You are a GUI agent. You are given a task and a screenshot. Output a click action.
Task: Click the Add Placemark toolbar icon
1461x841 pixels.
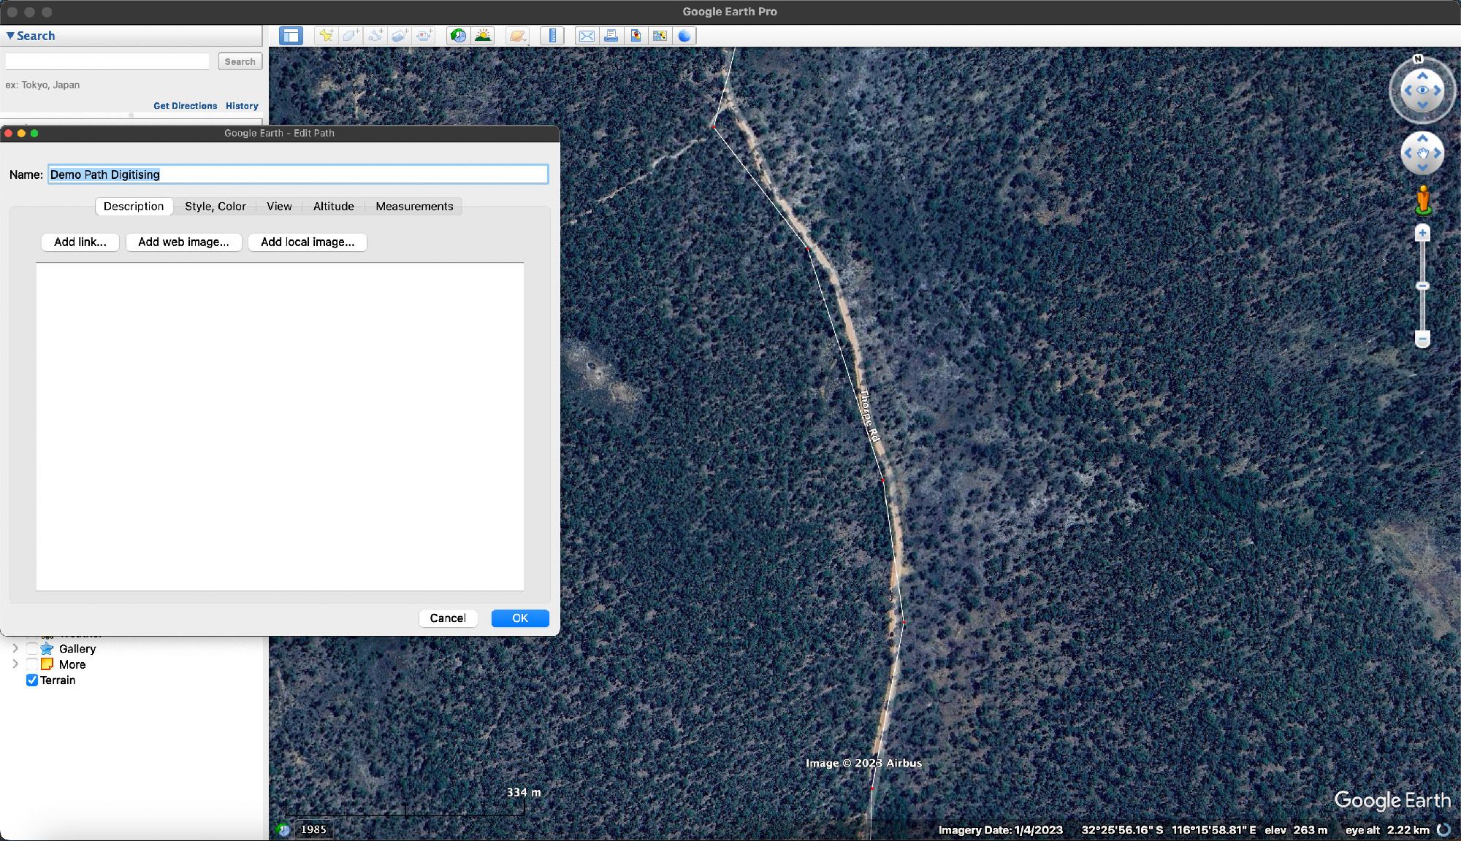tap(326, 36)
